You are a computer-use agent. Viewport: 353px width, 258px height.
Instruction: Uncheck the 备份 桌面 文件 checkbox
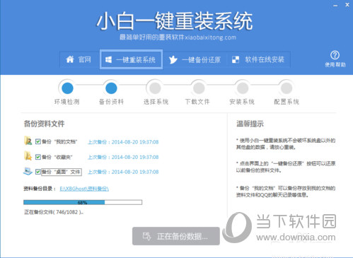[x=38, y=172]
